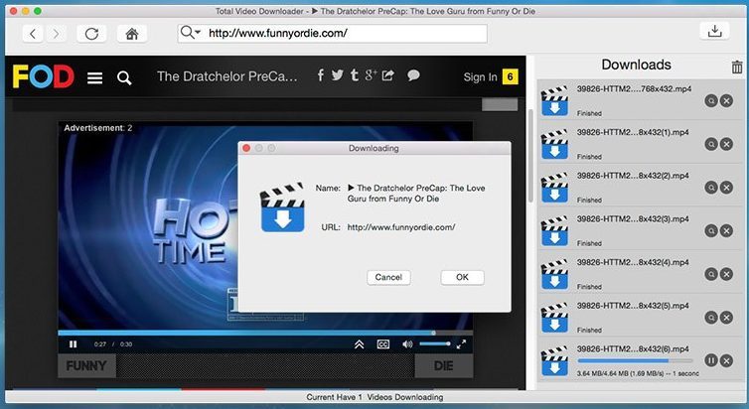Click the video progress bar
The image size is (749, 409).
coord(265,333)
